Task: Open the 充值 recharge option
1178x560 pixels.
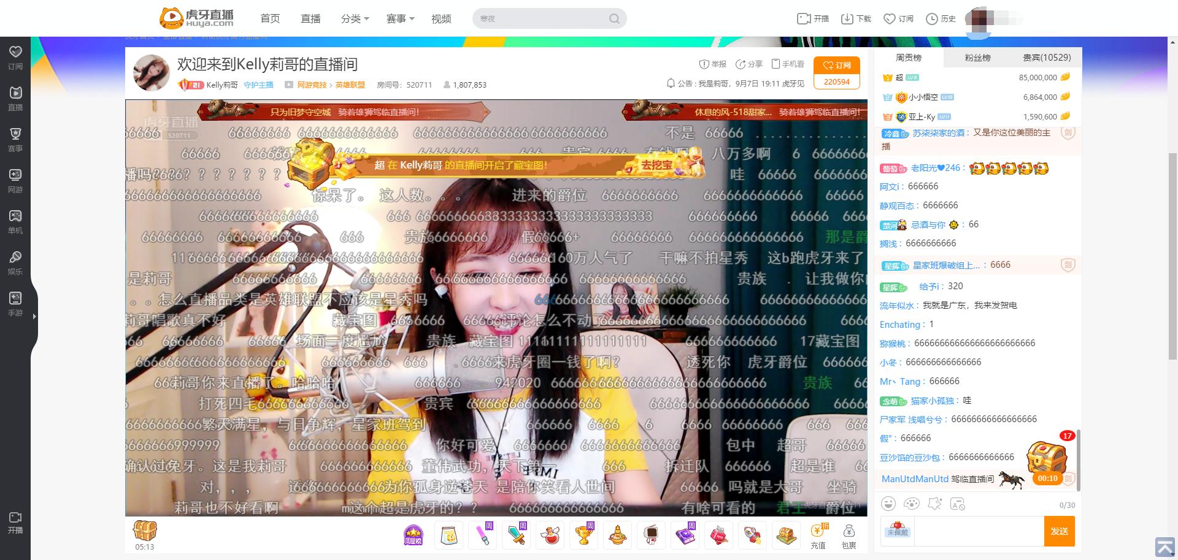Action: [818, 536]
